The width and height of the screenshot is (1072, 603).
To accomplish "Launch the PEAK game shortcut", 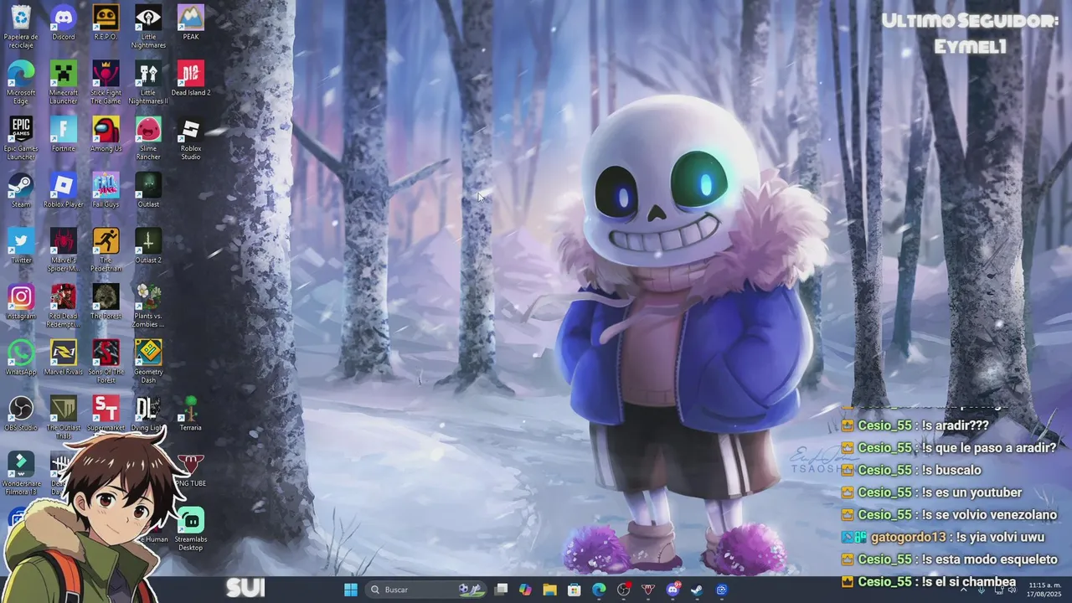I will click(x=191, y=23).
